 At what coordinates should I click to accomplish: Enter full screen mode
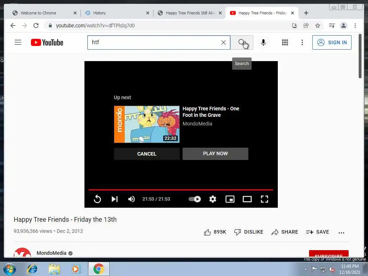[x=264, y=199]
